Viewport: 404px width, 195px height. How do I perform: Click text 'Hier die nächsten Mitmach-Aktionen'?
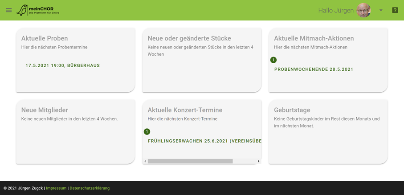pos(311,47)
